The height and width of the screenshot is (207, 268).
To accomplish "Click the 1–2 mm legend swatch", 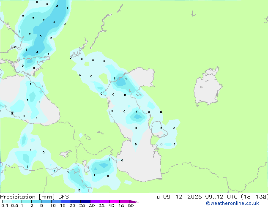I will pos(27,202).
